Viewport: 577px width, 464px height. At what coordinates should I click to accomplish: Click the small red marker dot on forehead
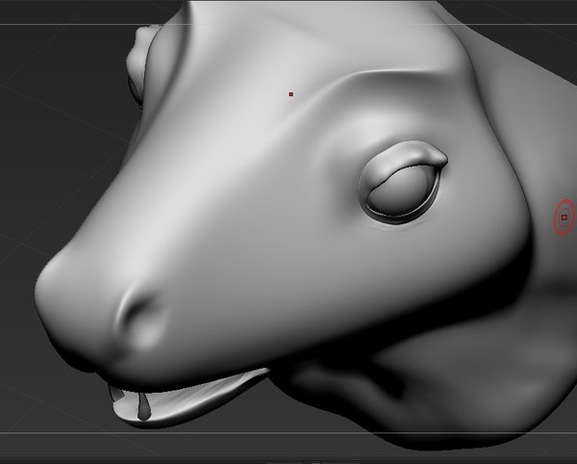click(290, 94)
